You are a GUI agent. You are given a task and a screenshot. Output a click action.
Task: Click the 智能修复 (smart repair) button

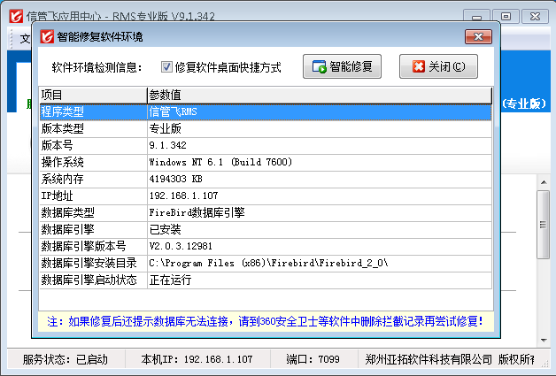341,67
